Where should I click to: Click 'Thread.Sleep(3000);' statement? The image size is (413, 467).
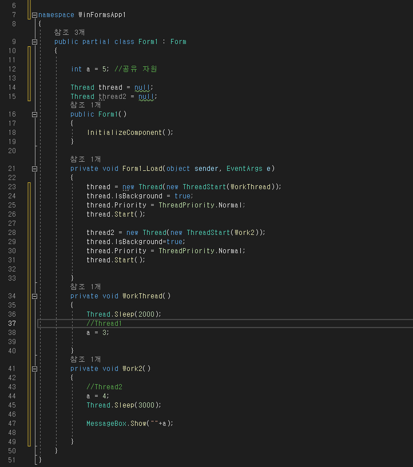coord(124,405)
